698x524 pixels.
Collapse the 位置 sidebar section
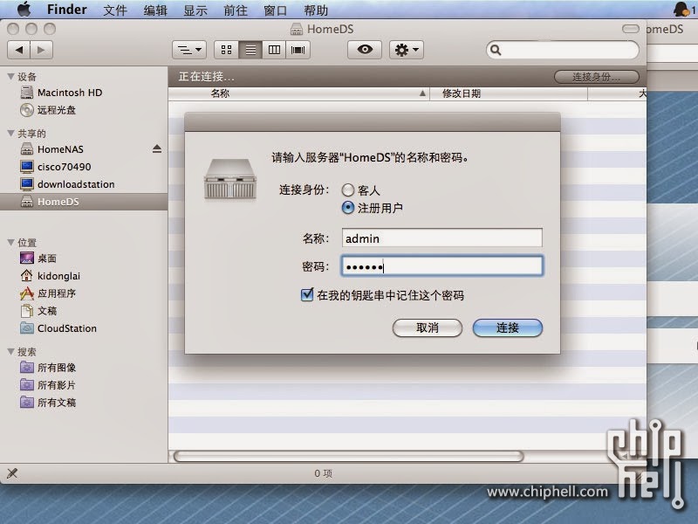coord(11,242)
